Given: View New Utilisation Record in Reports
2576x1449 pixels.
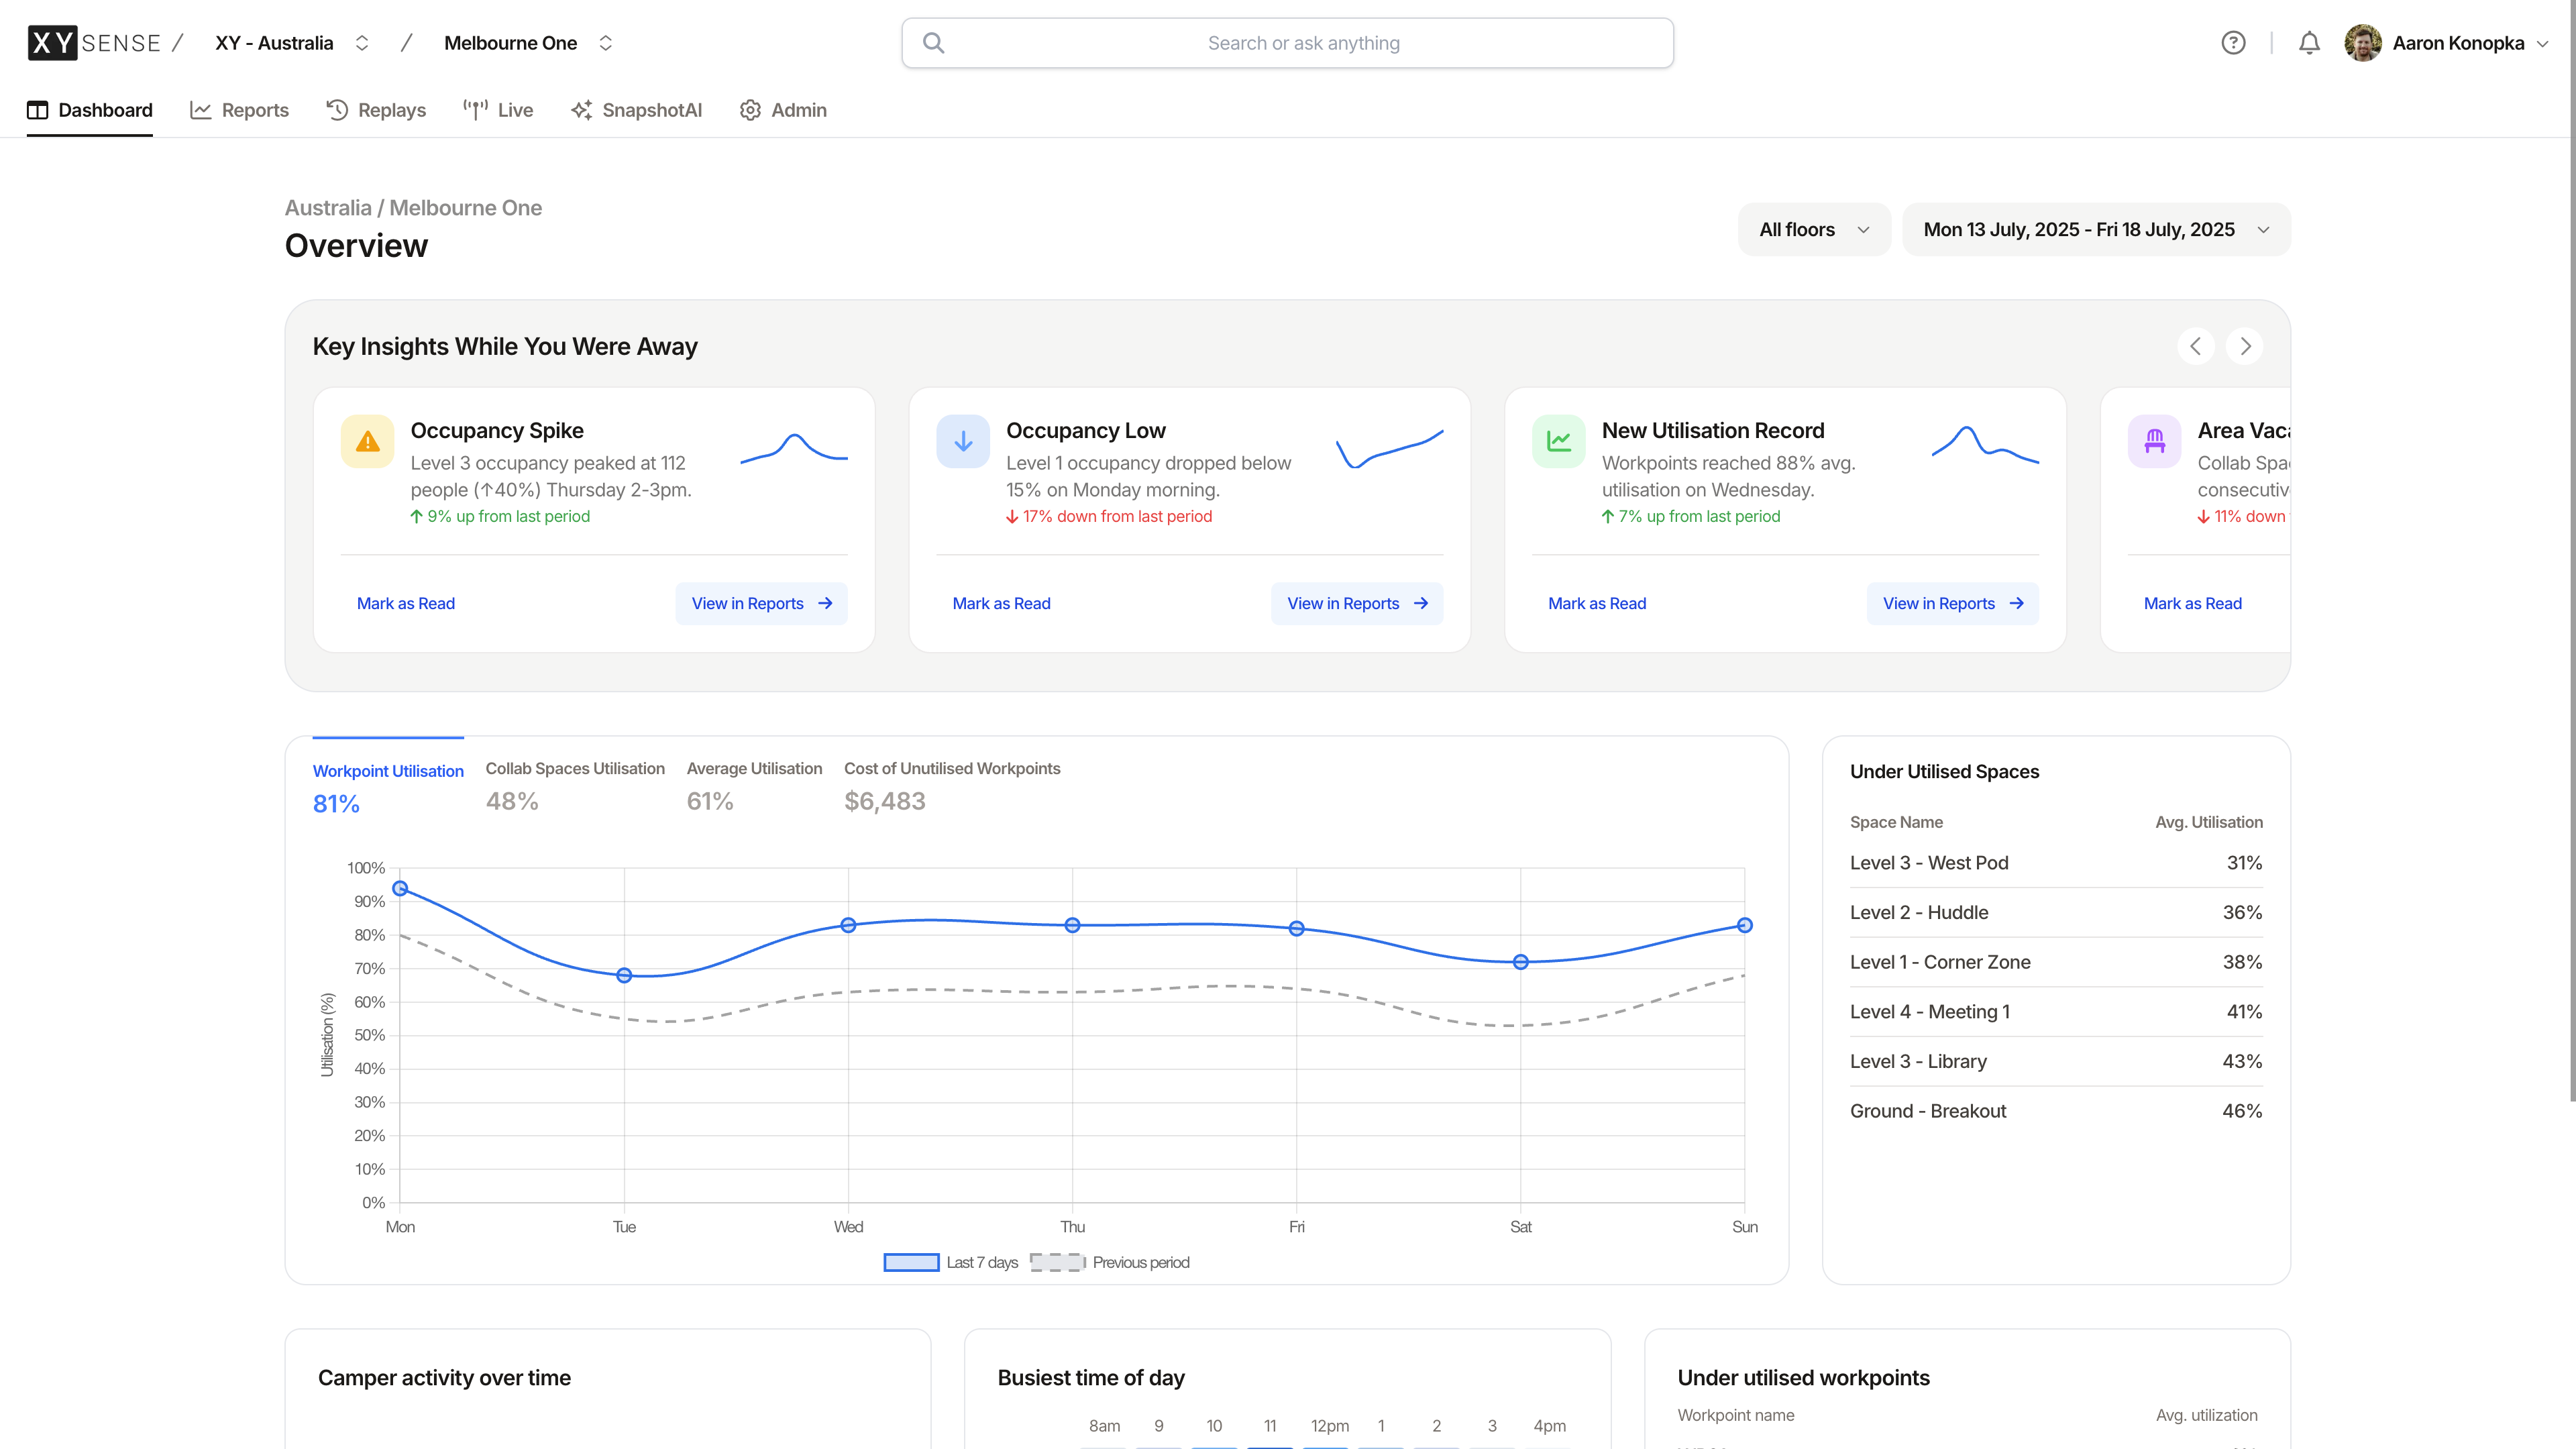Looking at the screenshot, I should (1953, 603).
